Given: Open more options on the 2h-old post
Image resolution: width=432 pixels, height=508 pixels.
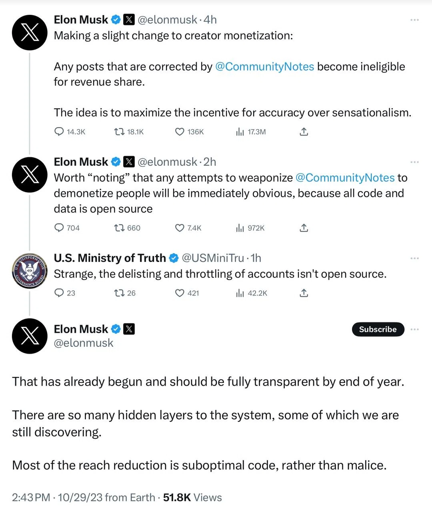Looking at the screenshot, I should pos(414,162).
